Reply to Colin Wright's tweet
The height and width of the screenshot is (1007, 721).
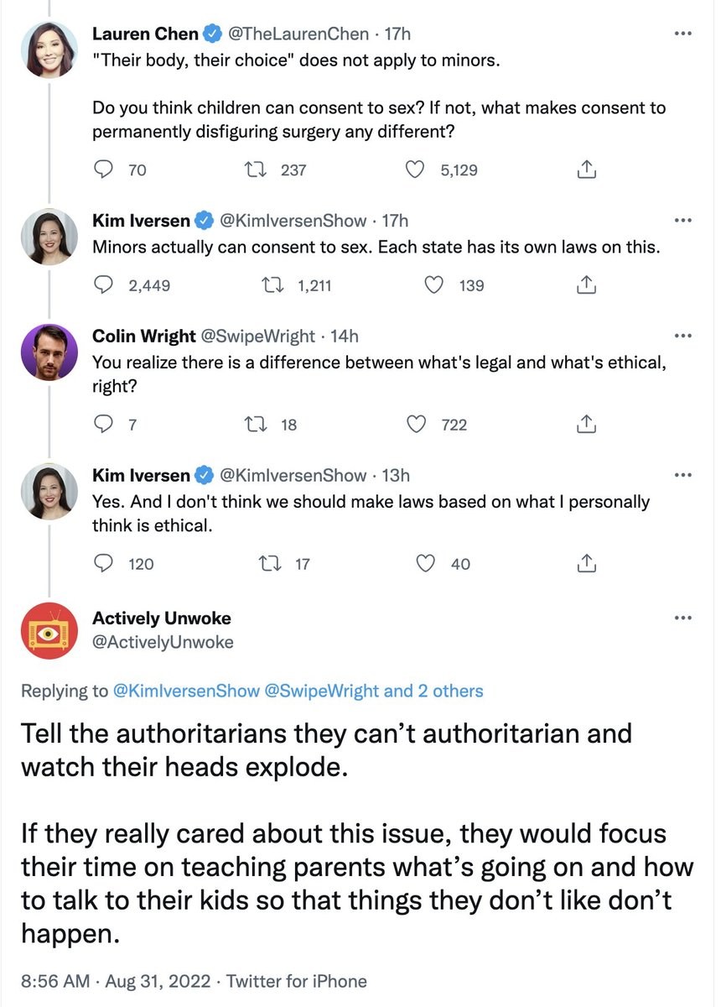[104, 425]
